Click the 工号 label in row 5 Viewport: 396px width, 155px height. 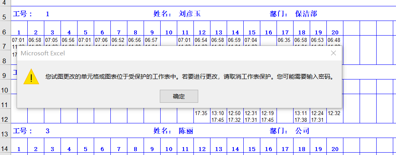[x=23, y=13]
